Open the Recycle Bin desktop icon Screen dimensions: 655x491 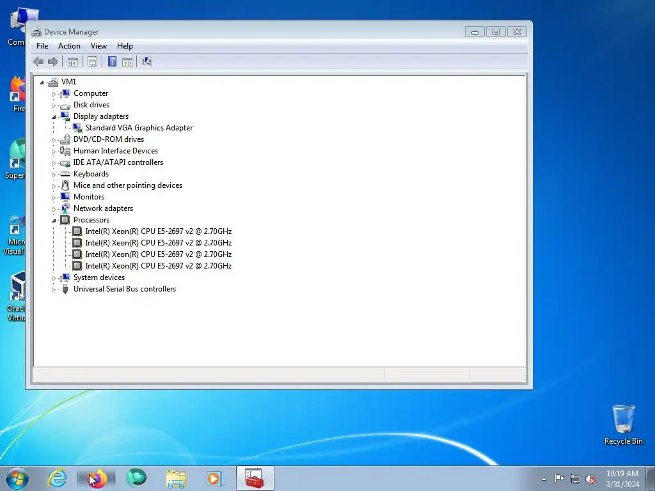pyautogui.click(x=623, y=425)
